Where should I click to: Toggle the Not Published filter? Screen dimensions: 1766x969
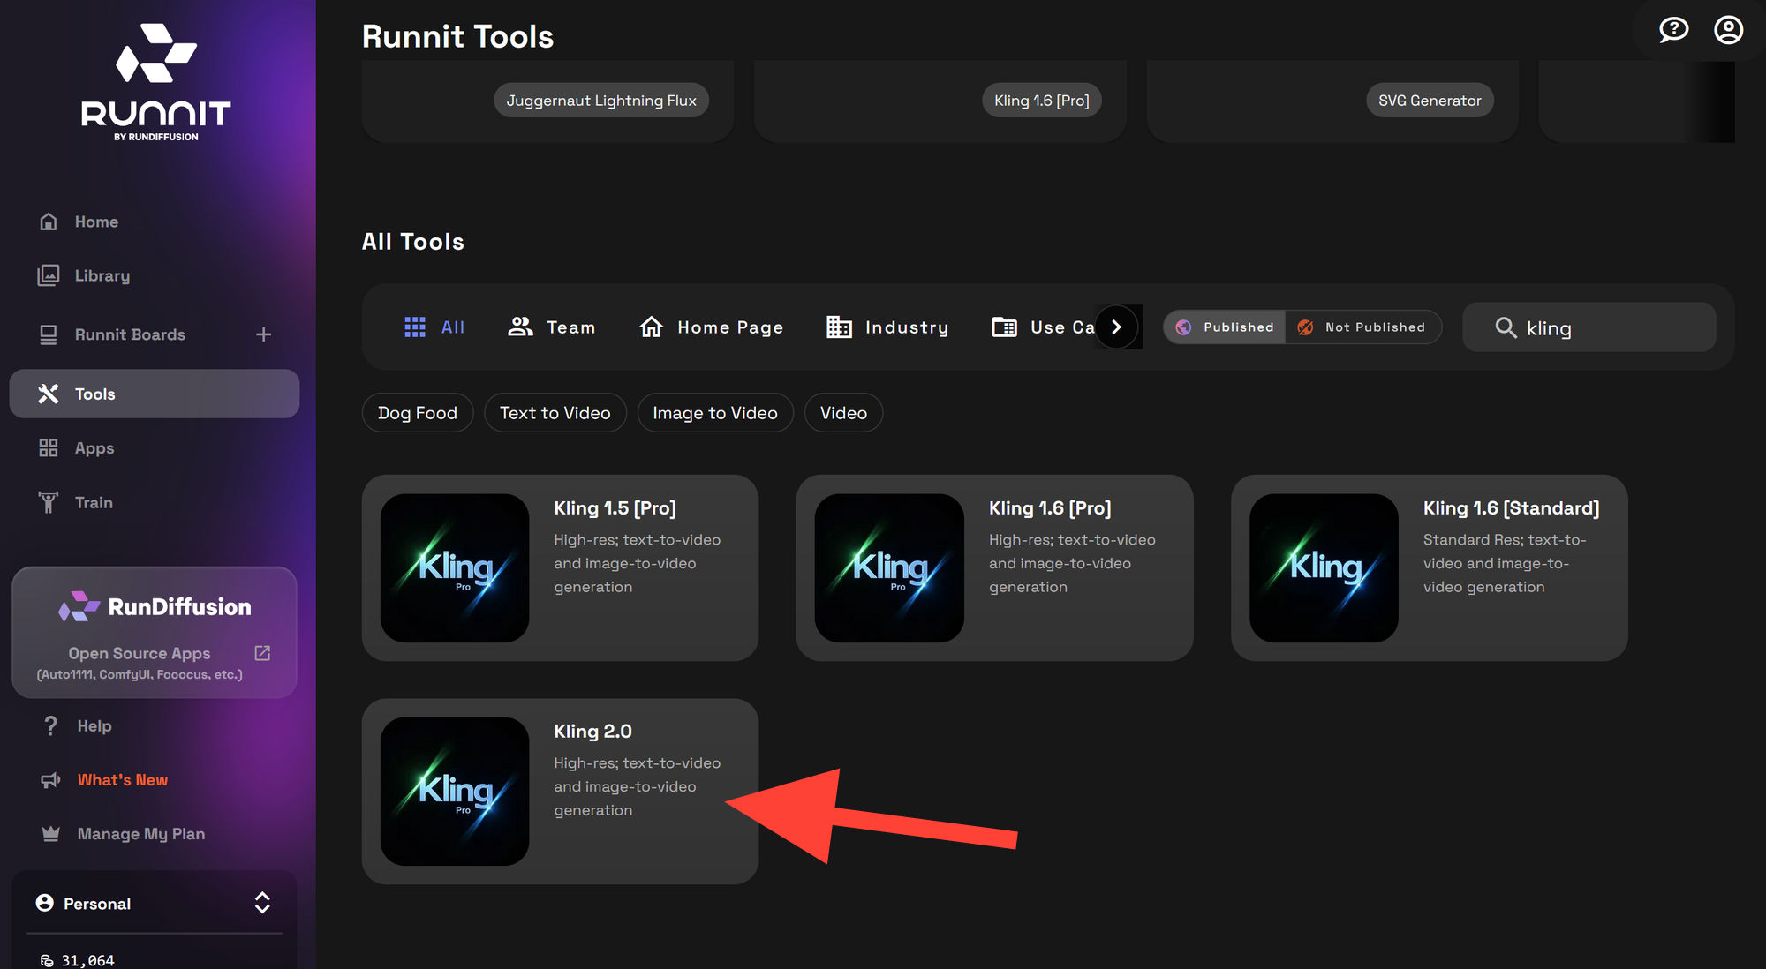(1363, 327)
